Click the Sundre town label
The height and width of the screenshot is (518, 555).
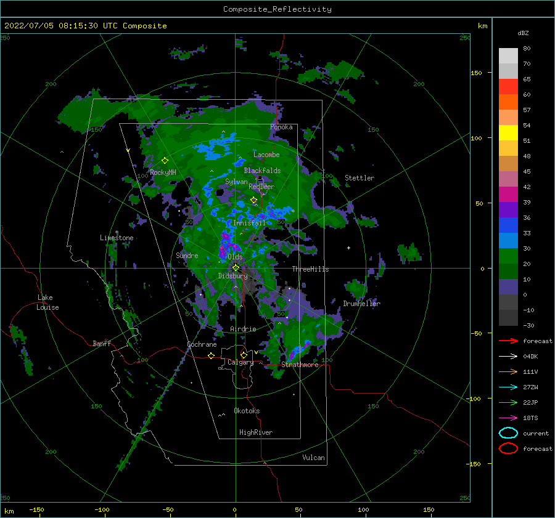[x=187, y=255]
